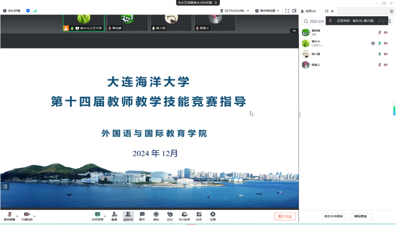Open 设置 (Settings) gear icon
Viewport: 396px width, 225px height.
[x=213, y=216]
